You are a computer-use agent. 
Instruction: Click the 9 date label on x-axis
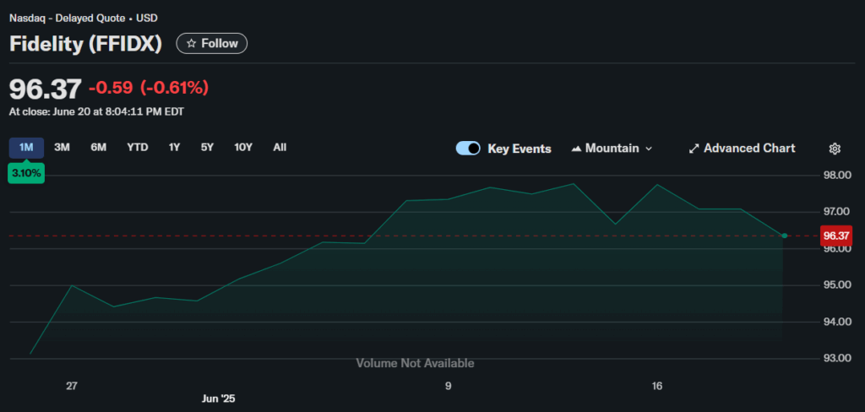coord(448,386)
